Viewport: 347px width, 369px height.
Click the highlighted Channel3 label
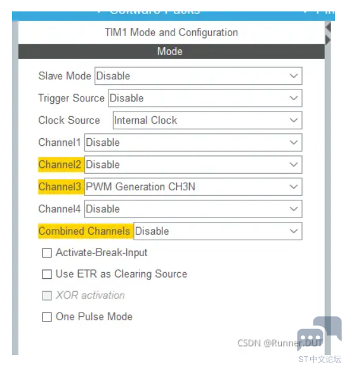click(x=60, y=186)
